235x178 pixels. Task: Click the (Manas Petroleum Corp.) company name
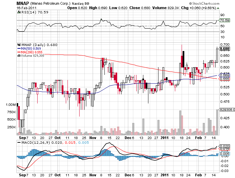coord(50,3)
